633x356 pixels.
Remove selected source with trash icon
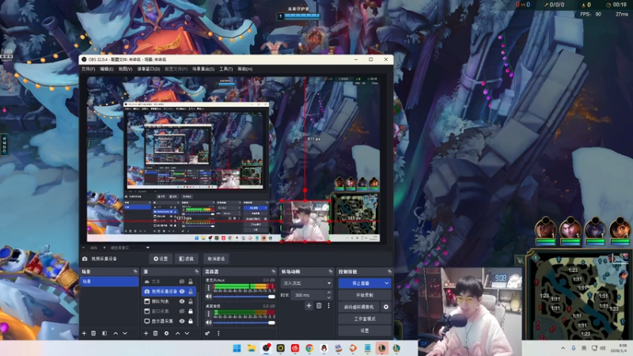155,333
